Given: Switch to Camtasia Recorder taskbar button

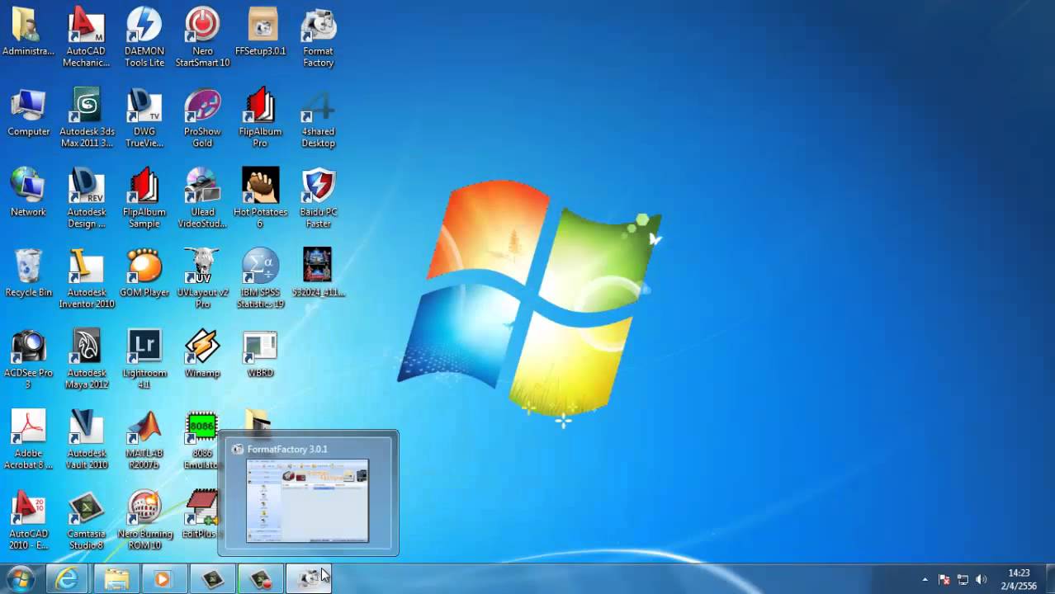Looking at the screenshot, I should coord(260,579).
